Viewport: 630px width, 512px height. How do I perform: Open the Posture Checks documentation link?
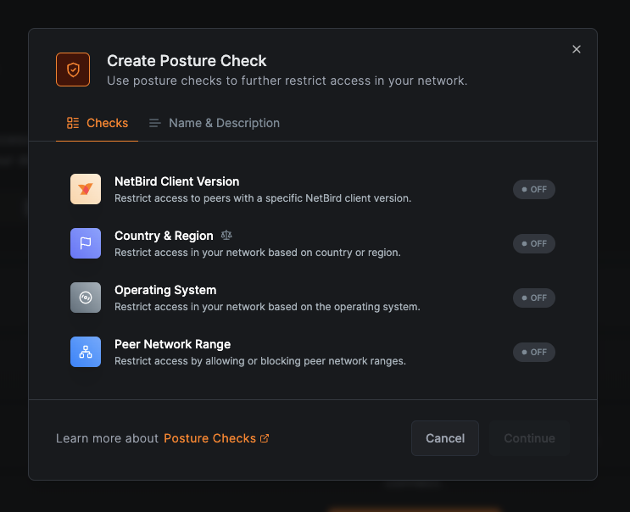point(209,438)
